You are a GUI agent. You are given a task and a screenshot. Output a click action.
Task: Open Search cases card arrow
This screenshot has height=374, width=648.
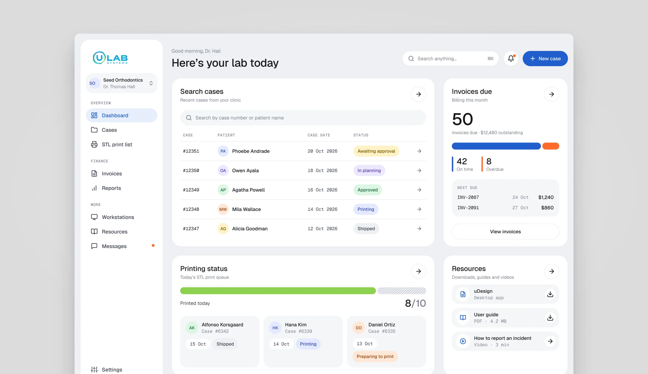pos(418,94)
